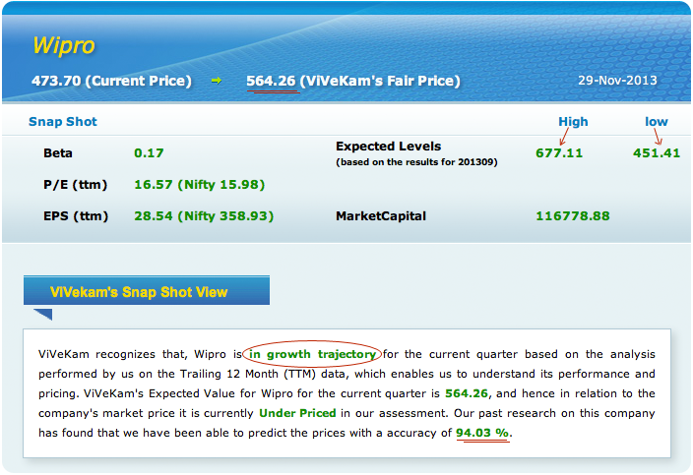693x475 pixels.
Task: Click the note based on results for 201309
Action: pyautogui.click(x=416, y=162)
